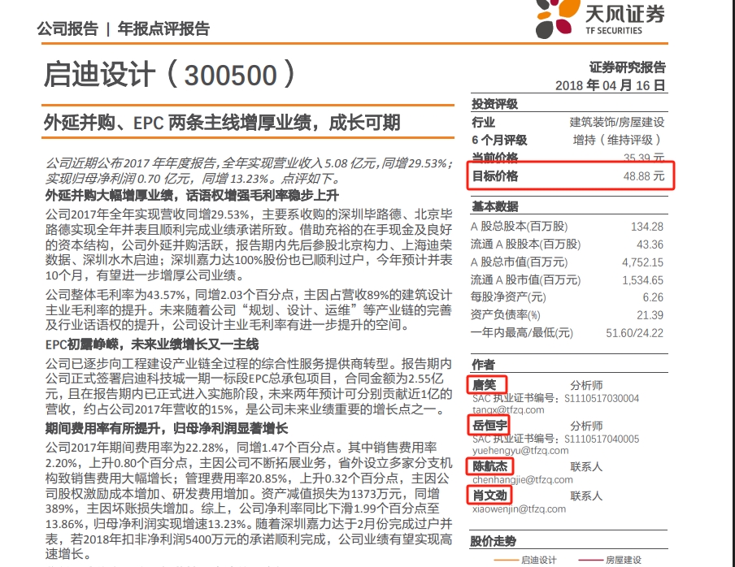Click the 目标价格 label
This screenshot has width=735, height=567.
point(494,176)
